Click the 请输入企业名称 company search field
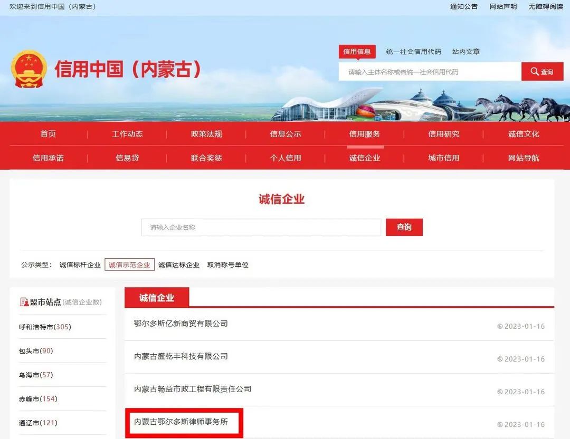This screenshot has height=439, width=570. click(261, 227)
